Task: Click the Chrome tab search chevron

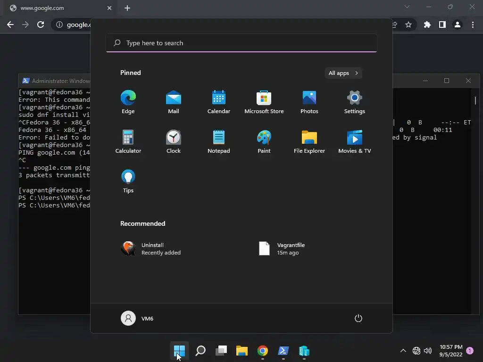Action: 407,7
